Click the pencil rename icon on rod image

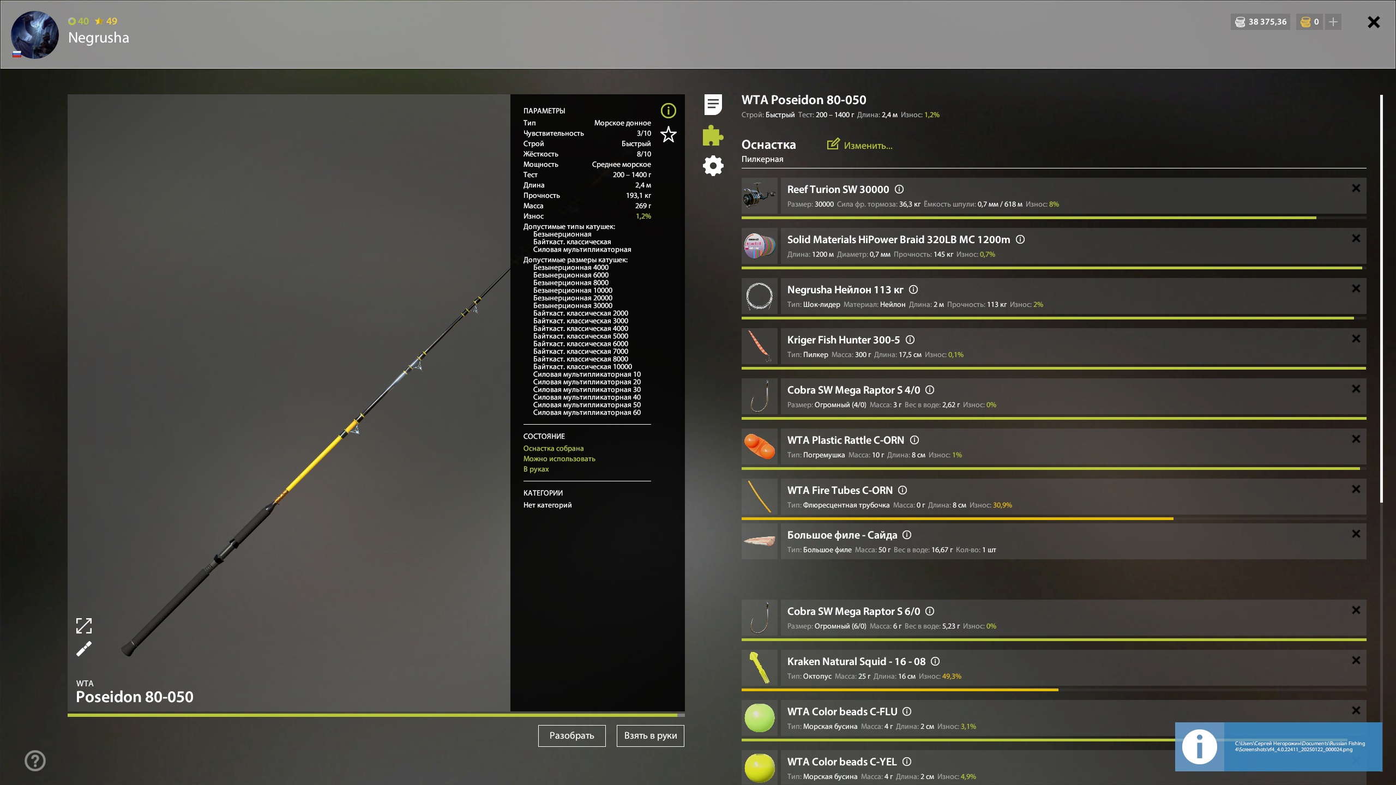click(x=84, y=649)
